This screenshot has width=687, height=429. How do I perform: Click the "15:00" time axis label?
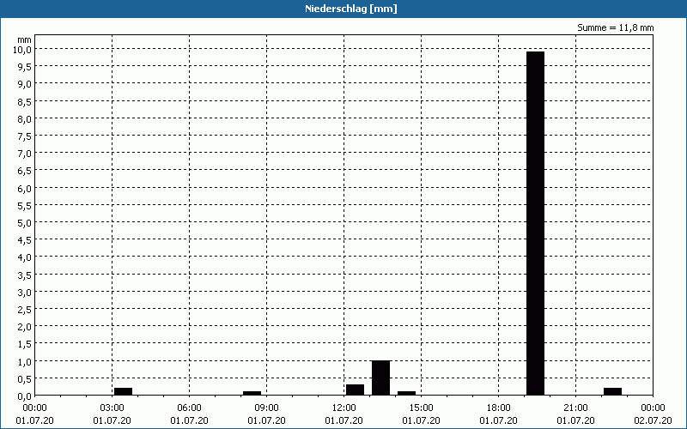click(x=422, y=408)
